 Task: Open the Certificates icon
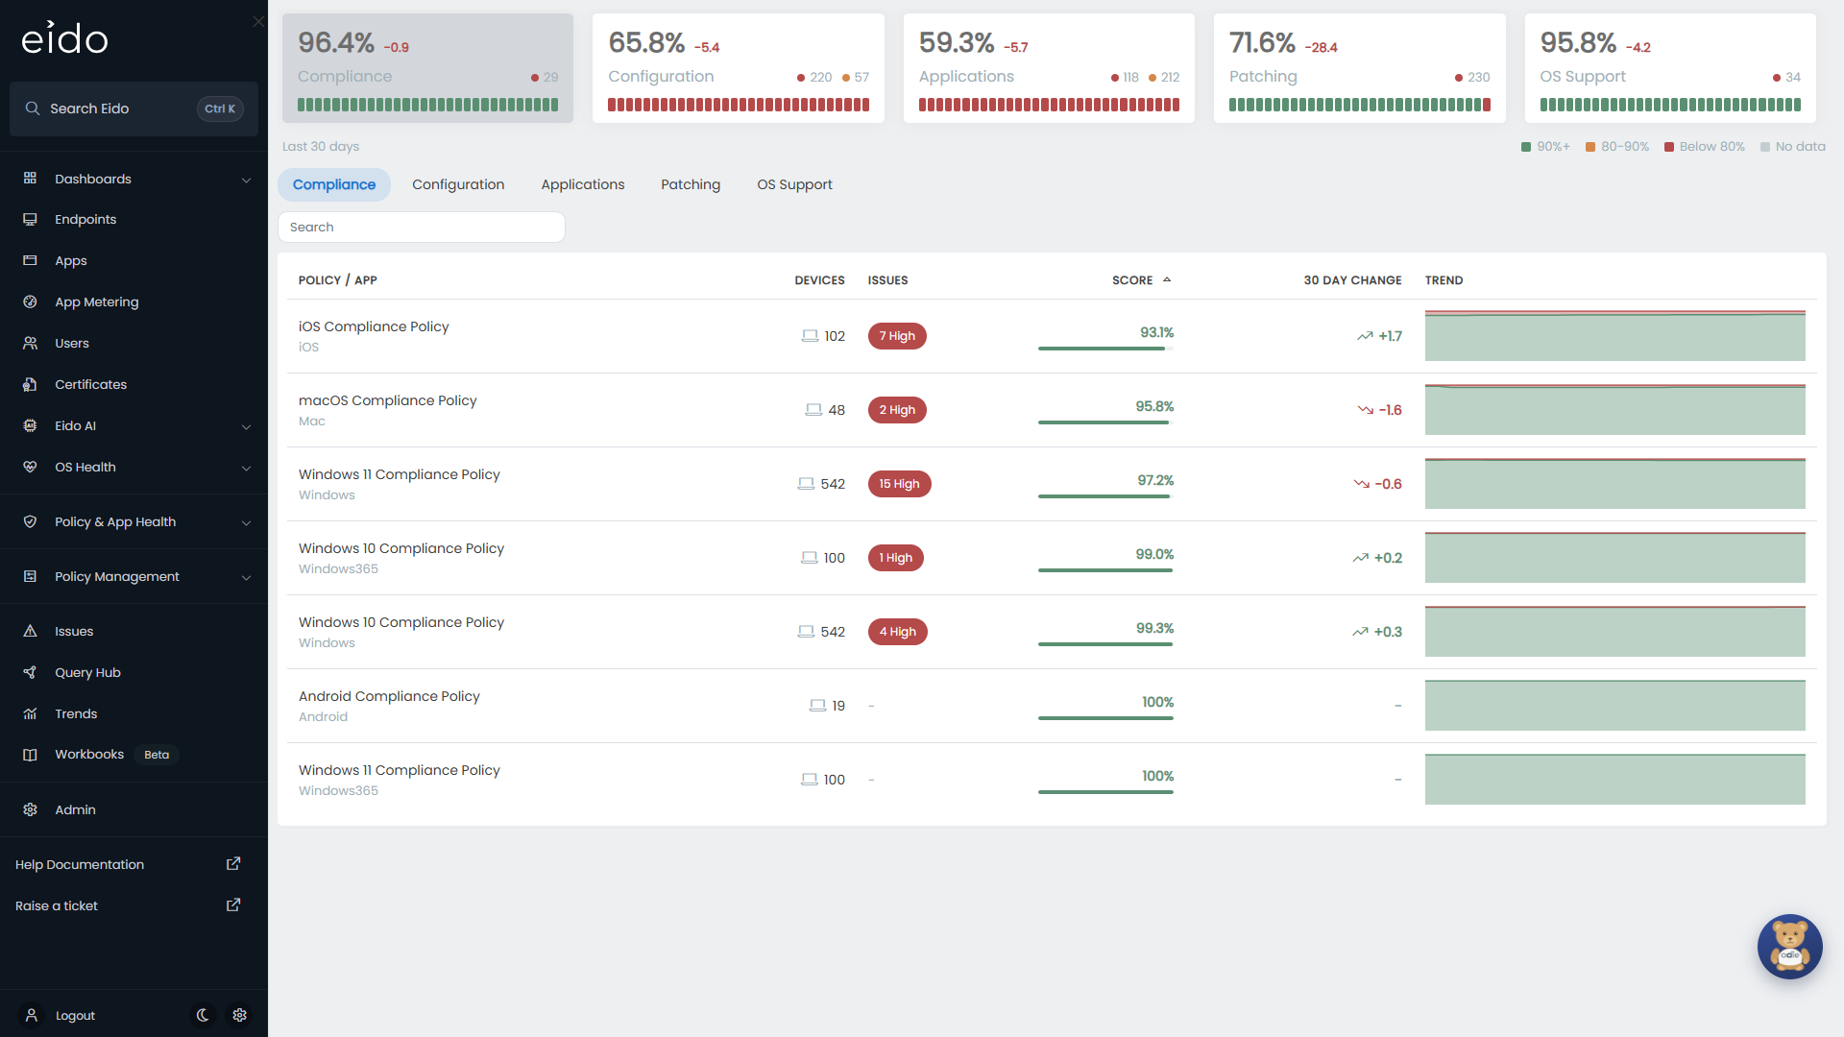(30, 384)
